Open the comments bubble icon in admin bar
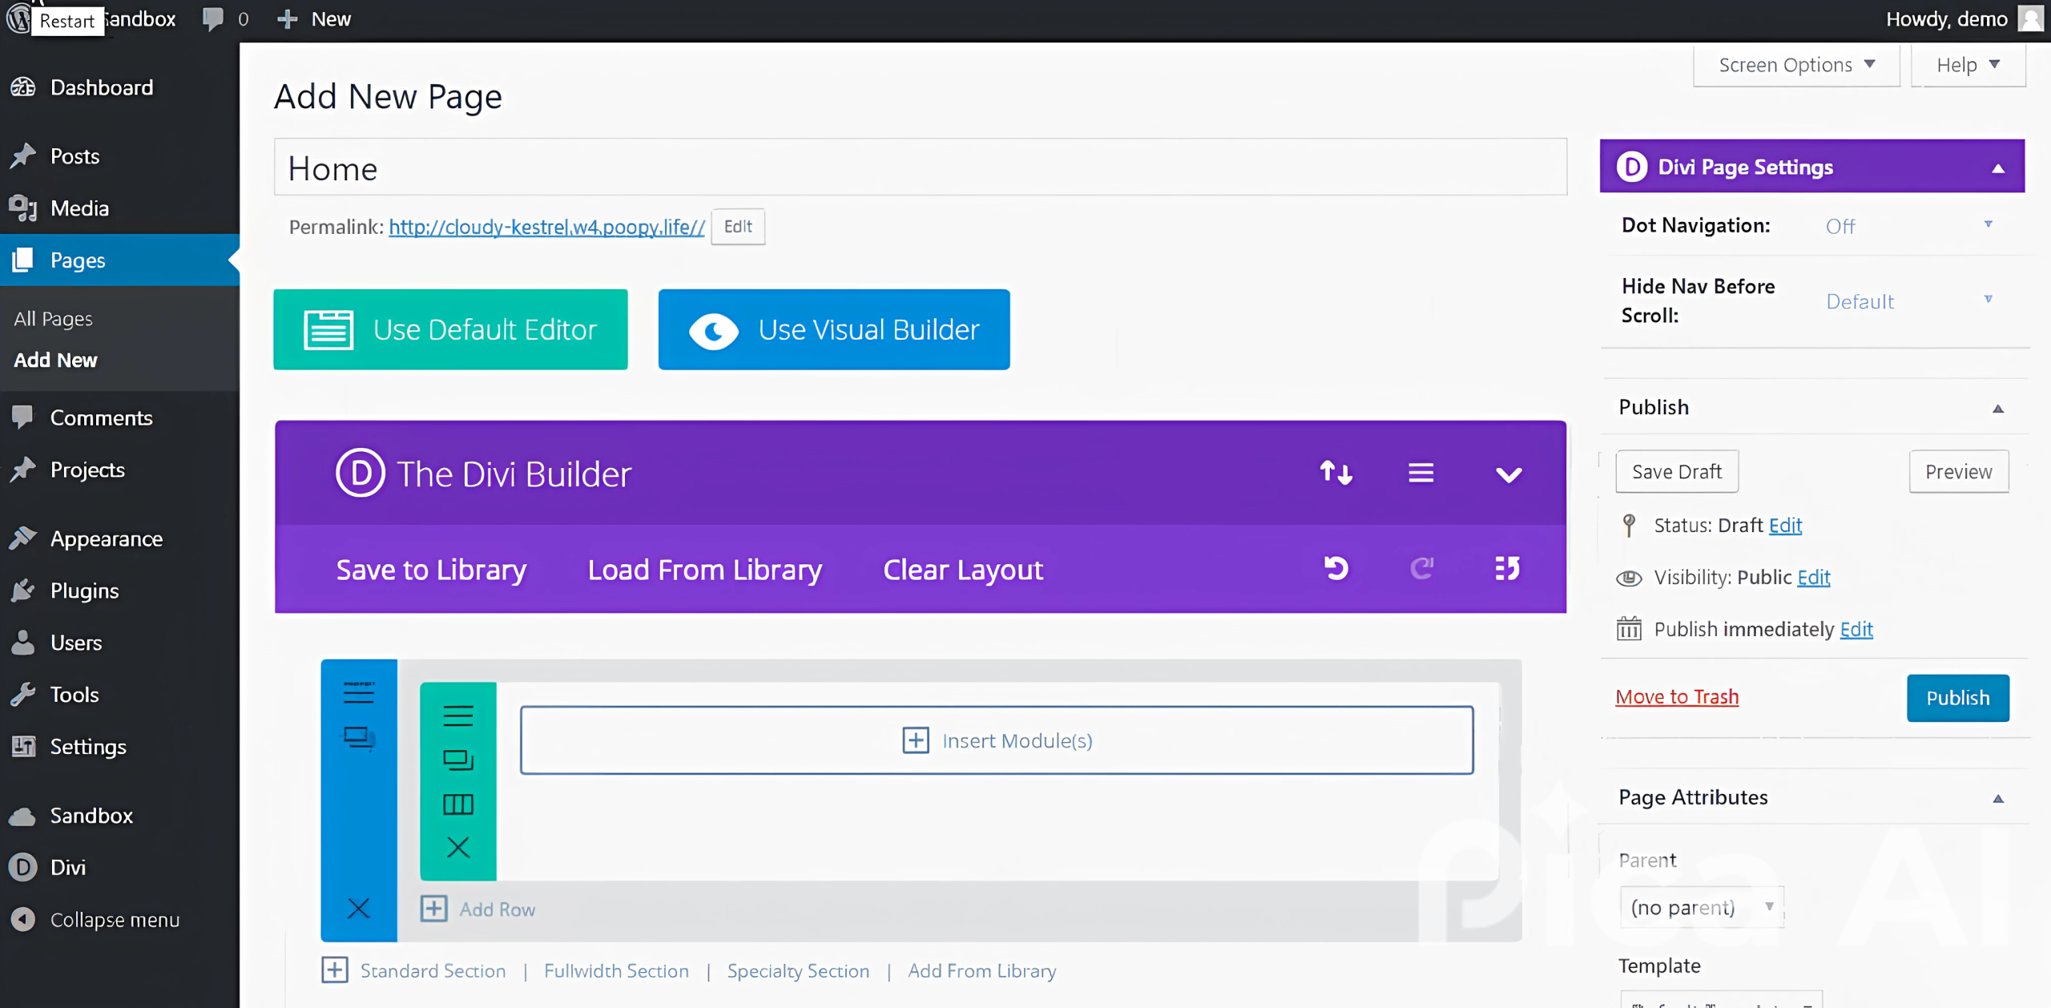 click(x=213, y=18)
